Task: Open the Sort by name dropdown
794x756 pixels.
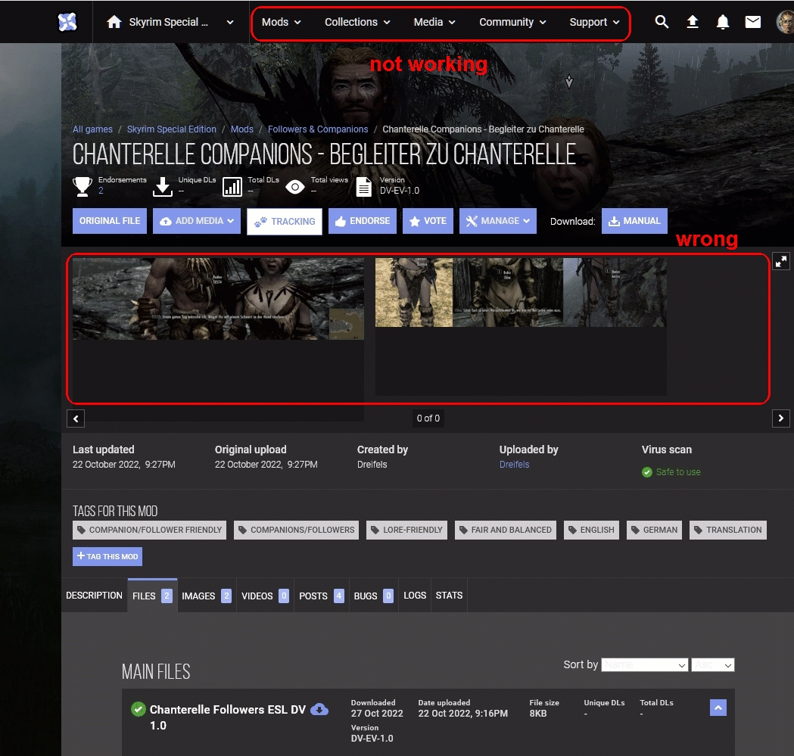Action: pyautogui.click(x=644, y=664)
